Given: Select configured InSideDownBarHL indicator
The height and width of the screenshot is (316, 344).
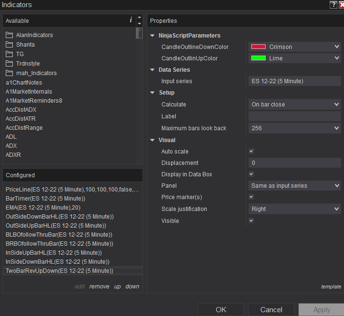Looking at the screenshot, I should 72,261.
